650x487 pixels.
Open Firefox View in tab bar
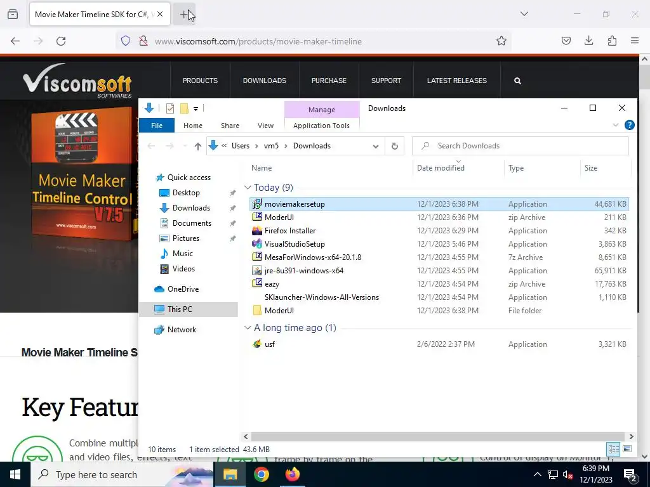[13, 15]
